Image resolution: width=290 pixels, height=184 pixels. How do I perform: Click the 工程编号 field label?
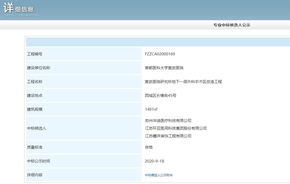35,54
